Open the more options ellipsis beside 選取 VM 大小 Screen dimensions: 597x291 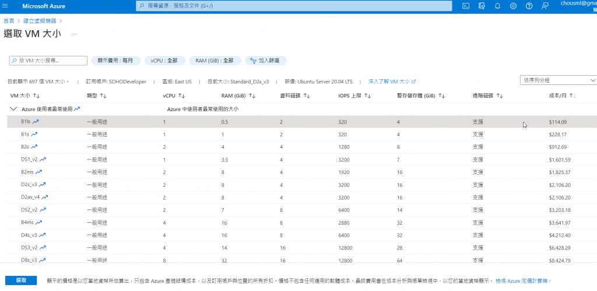(x=74, y=34)
